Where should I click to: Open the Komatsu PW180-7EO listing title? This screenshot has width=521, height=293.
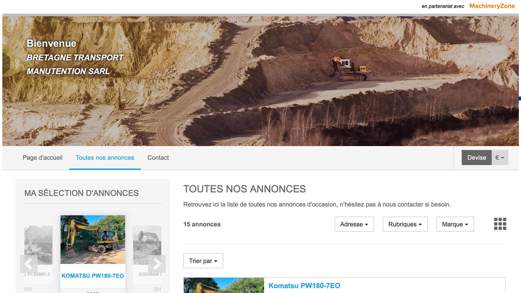pos(304,286)
